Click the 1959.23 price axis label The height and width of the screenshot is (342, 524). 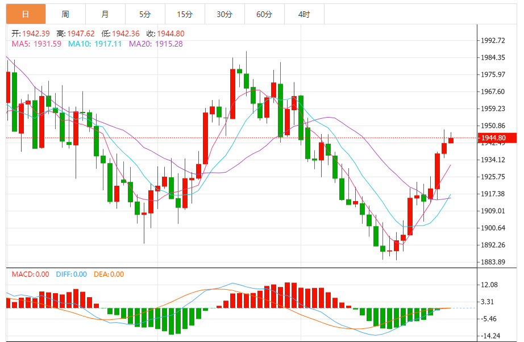[493, 109]
